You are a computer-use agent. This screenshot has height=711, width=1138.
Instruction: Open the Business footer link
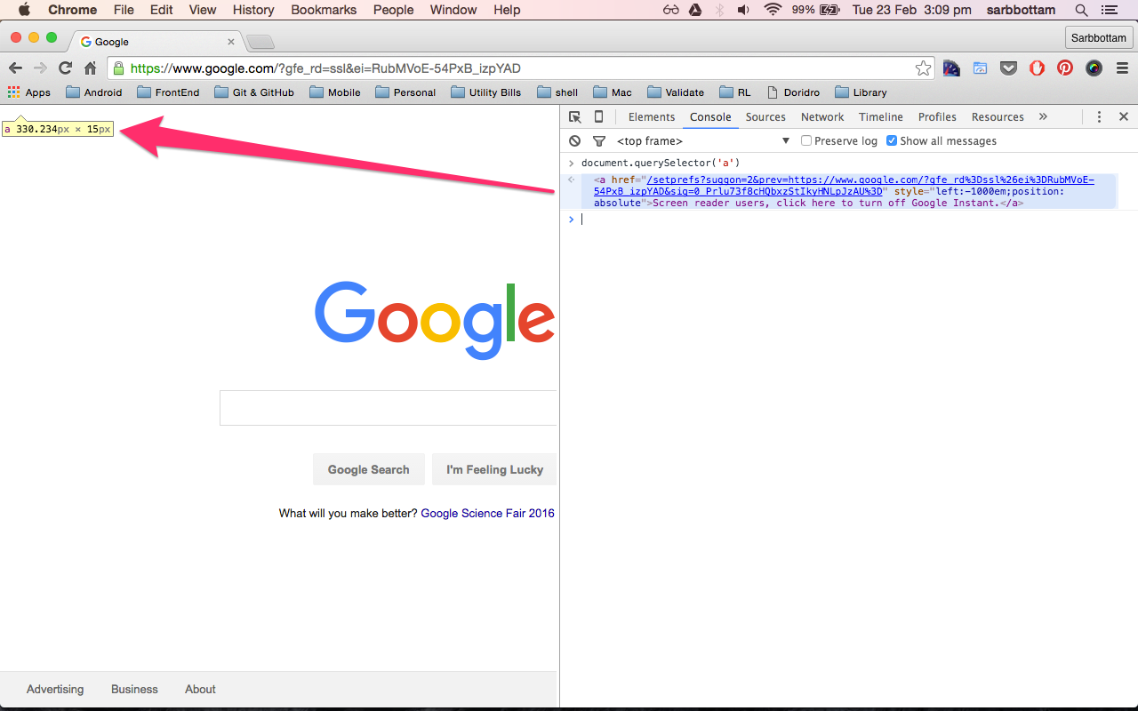134,689
